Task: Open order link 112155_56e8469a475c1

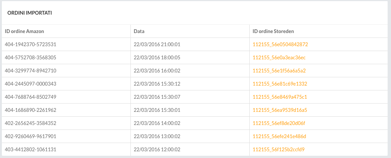Action: coord(280,97)
